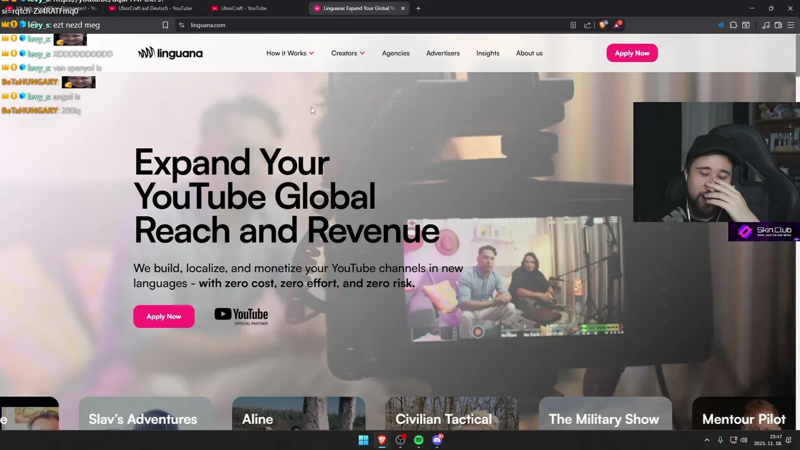800x450 pixels.
Task: Click Apply Now in the header
Action: tap(632, 53)
